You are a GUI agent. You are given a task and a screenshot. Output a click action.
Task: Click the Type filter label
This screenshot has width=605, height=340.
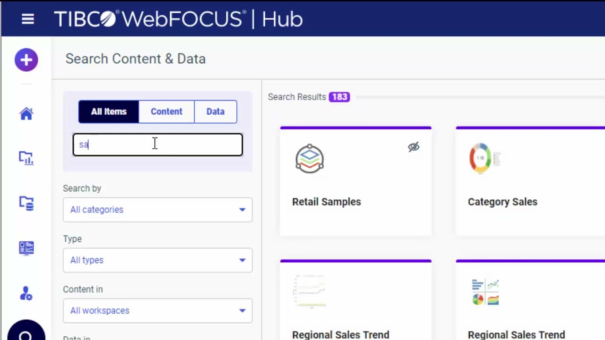(x=72, y=239)
